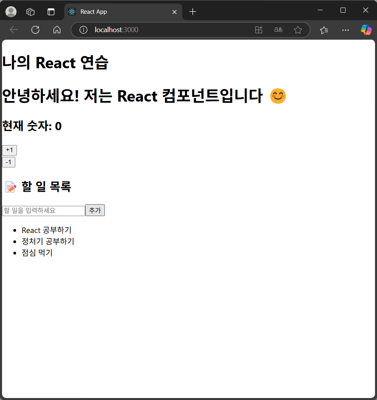View site information icon
Screen dimensions: 377x400
(x=83, y=30)
